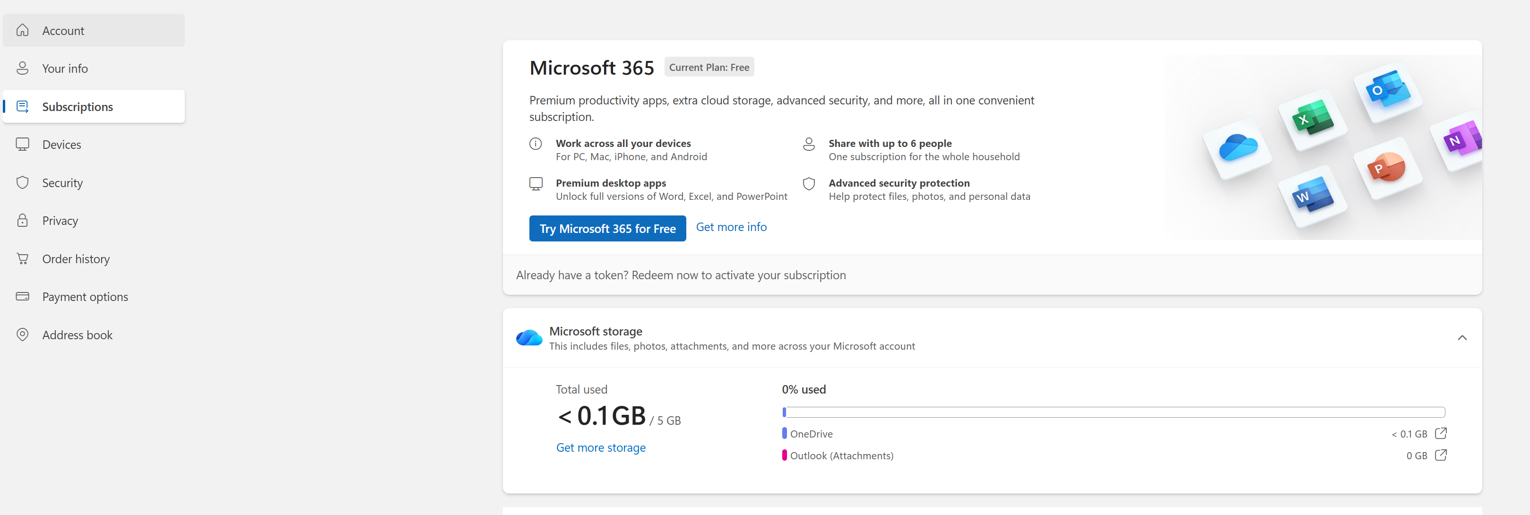Open OneDrive storage via external link icon
This screenshot has height=515, width=1530.
pyautogui.click(x=1440, y=434)
